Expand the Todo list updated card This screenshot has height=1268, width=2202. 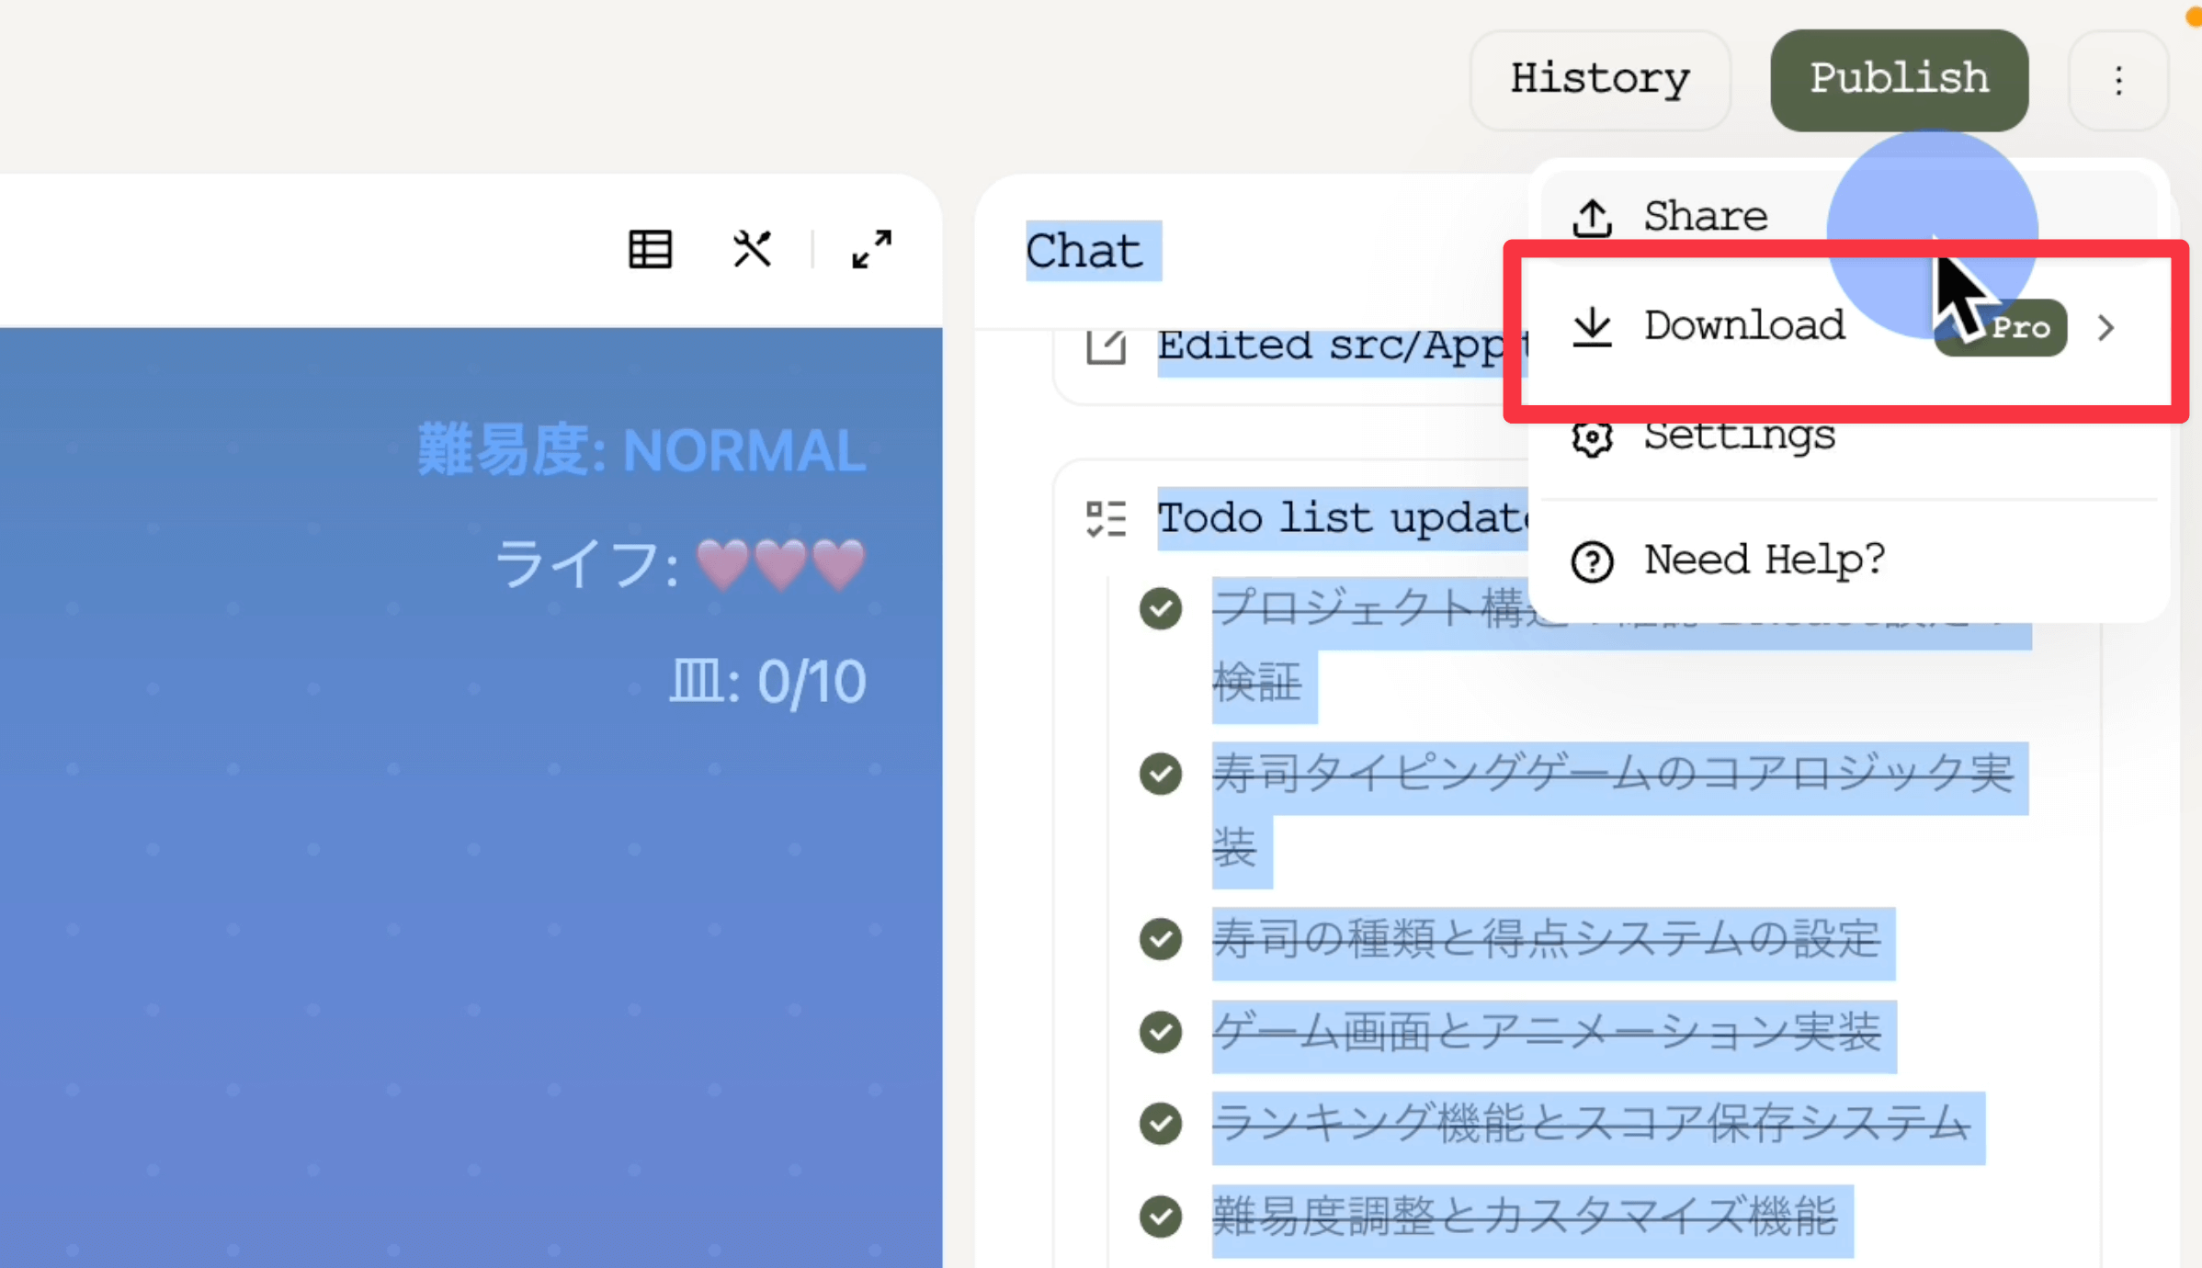click(x=1340, y=518)
